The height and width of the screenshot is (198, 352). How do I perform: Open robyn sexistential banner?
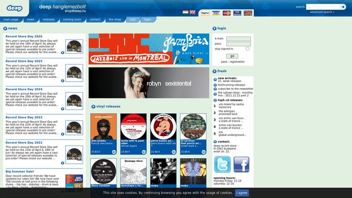tap(149, 83)
